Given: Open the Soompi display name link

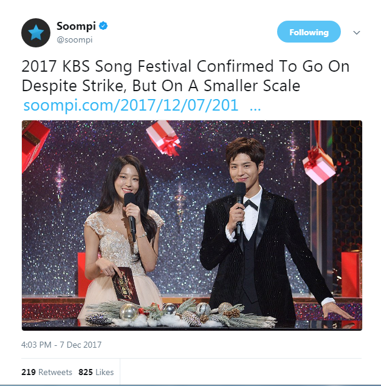Looking at the screenshot, I should [76, 26].
